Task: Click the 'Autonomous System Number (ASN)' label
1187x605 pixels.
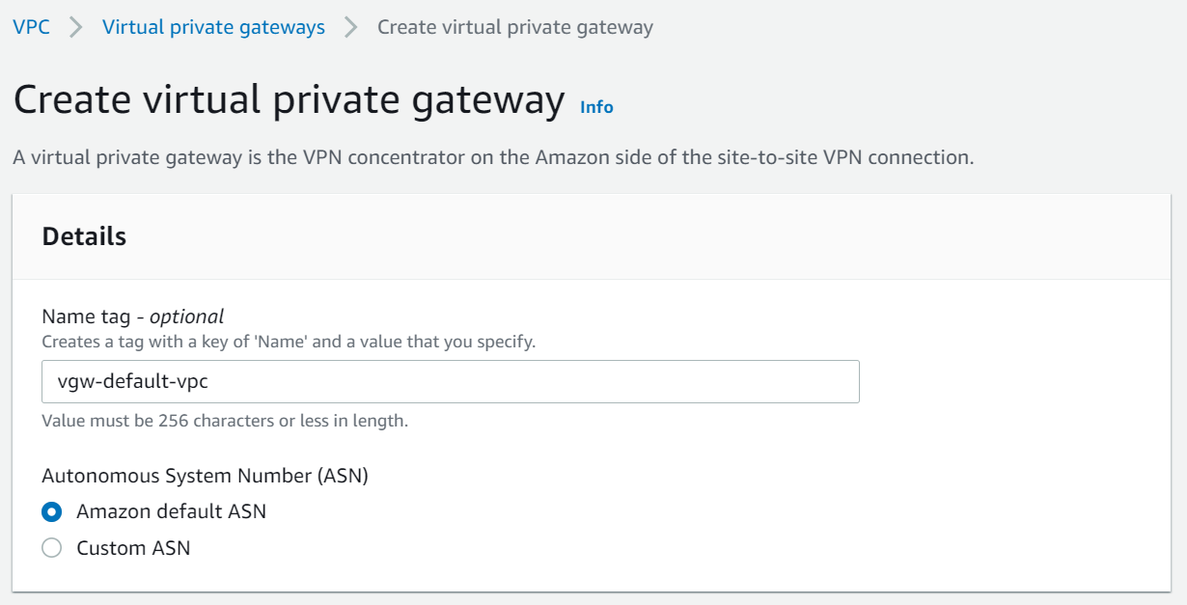Action: pyautogui.click(x=205, y=475)
